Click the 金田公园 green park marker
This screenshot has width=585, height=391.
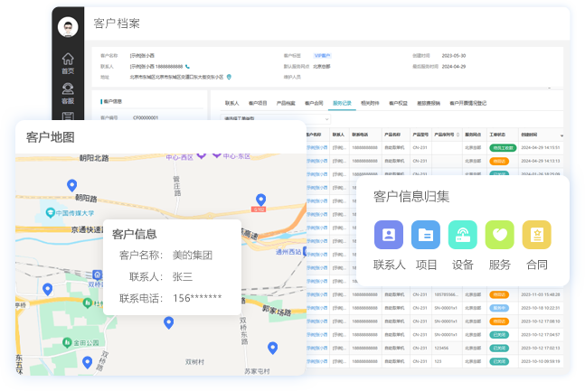(67, 342)
